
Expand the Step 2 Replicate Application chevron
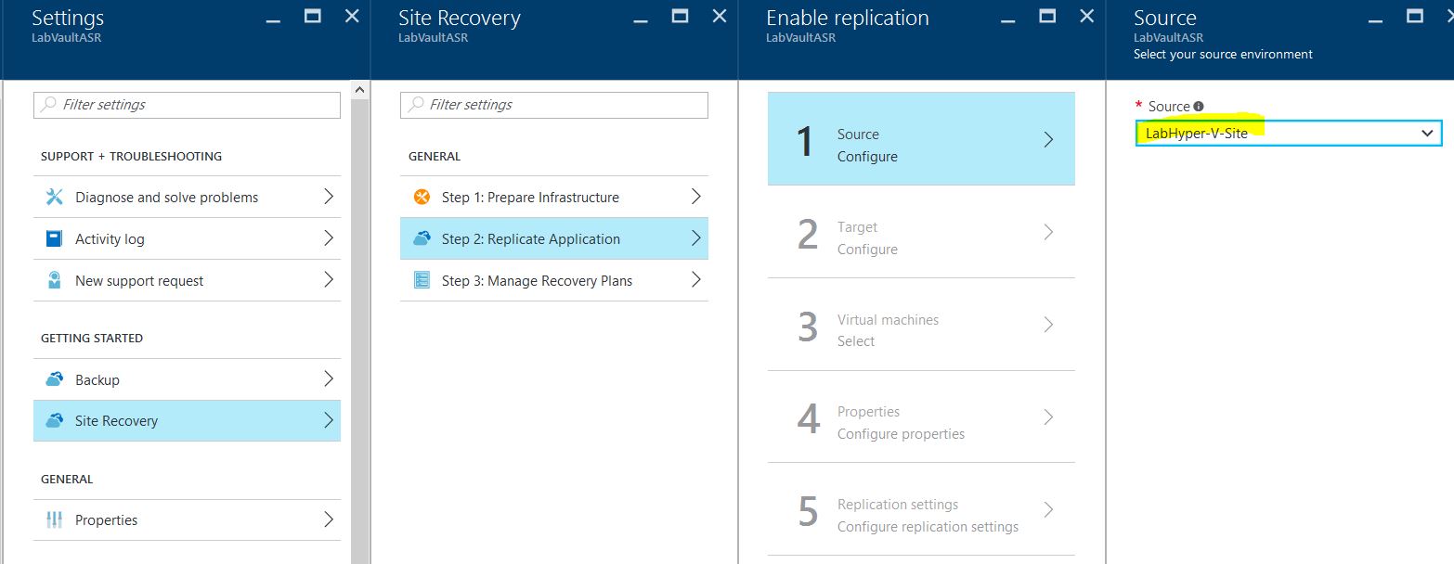pyautogui.click(x=695, y=238)
